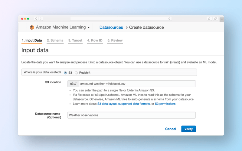Image resolution: width=242 pixels, height=151 pixels.
Task: Open the Datasources breadcrumb link
Action: point(111,27)
